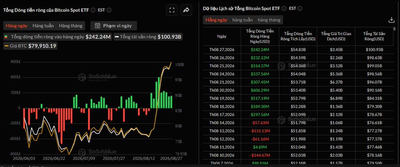Select Hàng tháng tab on chart
Screen dimensions: 400x167
pyautogui.click(x=71, y=26)
